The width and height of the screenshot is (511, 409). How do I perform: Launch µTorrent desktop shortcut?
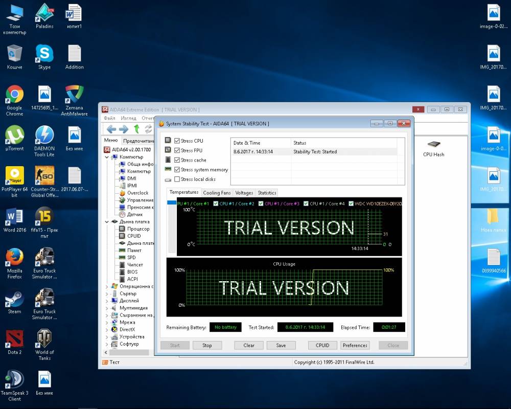14,138
